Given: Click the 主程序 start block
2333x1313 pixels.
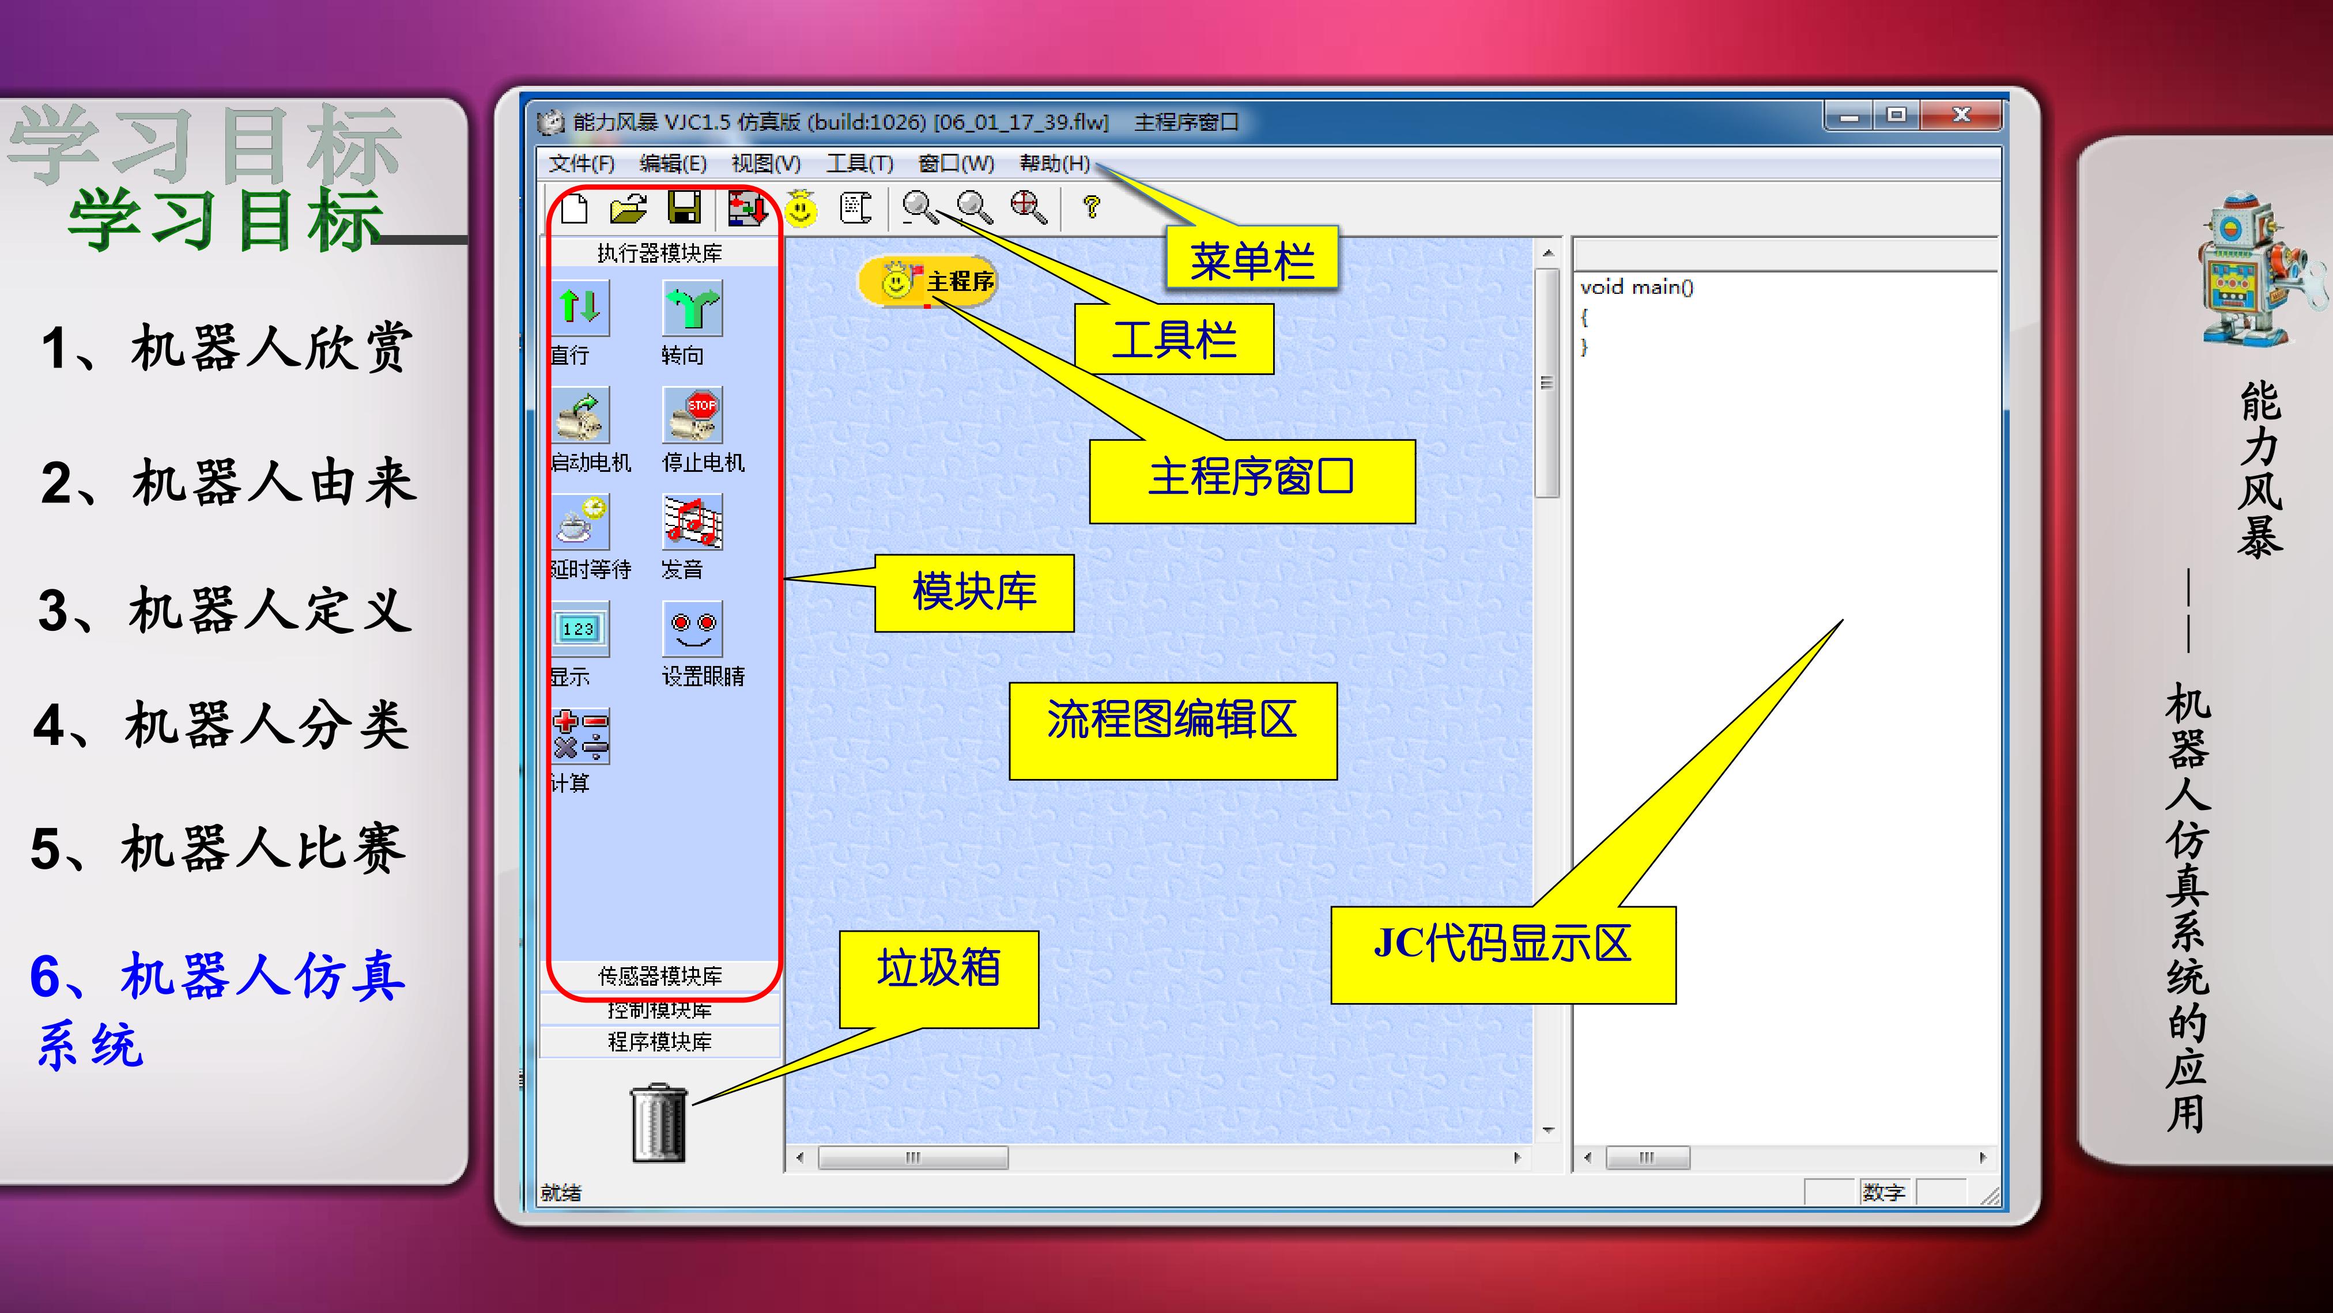Looking at the screenshot, I should click(927, 282).
